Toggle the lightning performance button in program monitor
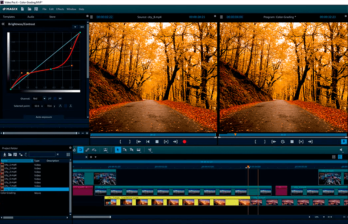This screenshot has height=224, width=348. pos(344,142)
